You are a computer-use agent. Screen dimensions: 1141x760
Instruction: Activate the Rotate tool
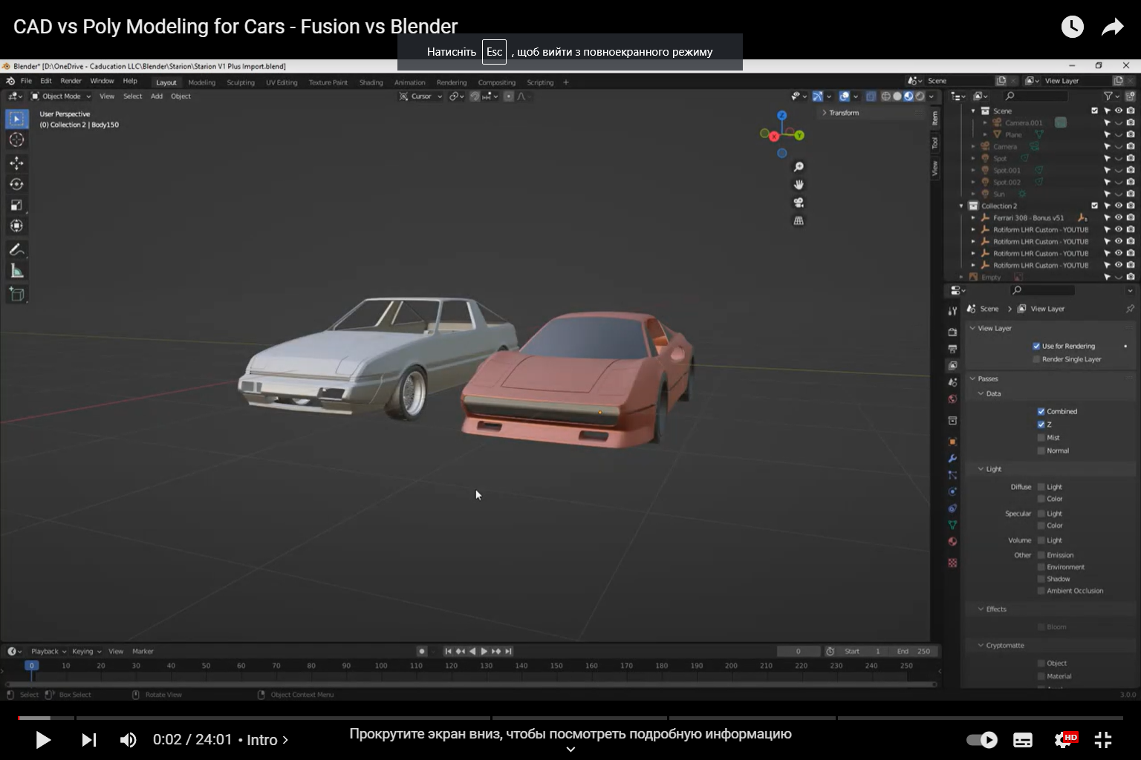pyautogui.click(x=16, y=184)
